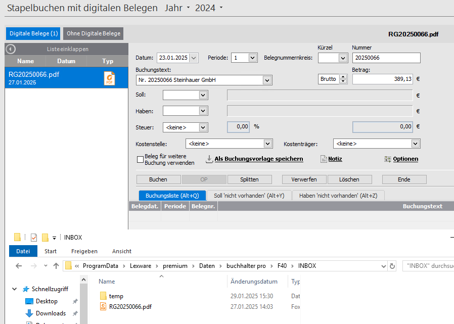Click the sliders icon next to Optionen
454x324 pixels.
[x=387, y=159]
